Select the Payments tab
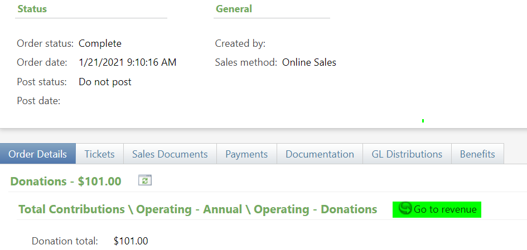This screenshot has width=527, height=250. click(x=246, y=154)
